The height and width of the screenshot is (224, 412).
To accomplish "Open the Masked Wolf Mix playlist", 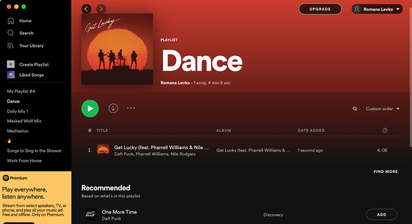I will (x=24, y=121).
